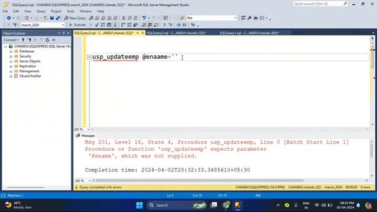Click the Messages pane horizontal scrollbar
Image resolution: width=377 pixels, height=212 pixels.
200,181
